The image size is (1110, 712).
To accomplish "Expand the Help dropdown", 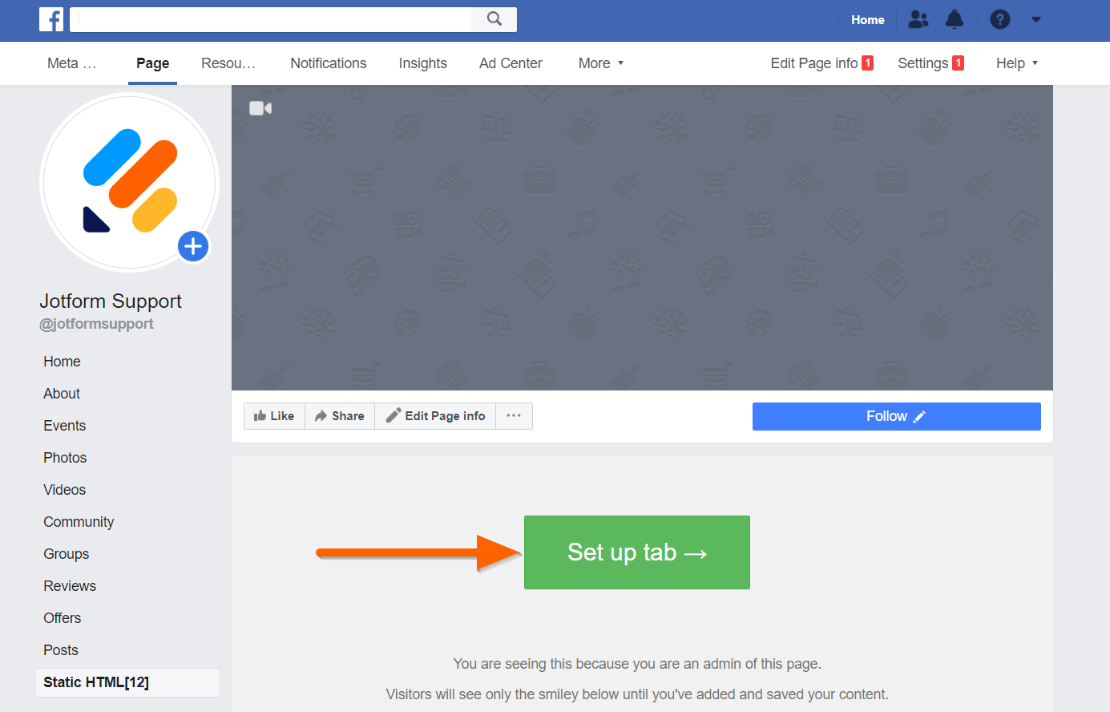I will [x=1016, y=63].
